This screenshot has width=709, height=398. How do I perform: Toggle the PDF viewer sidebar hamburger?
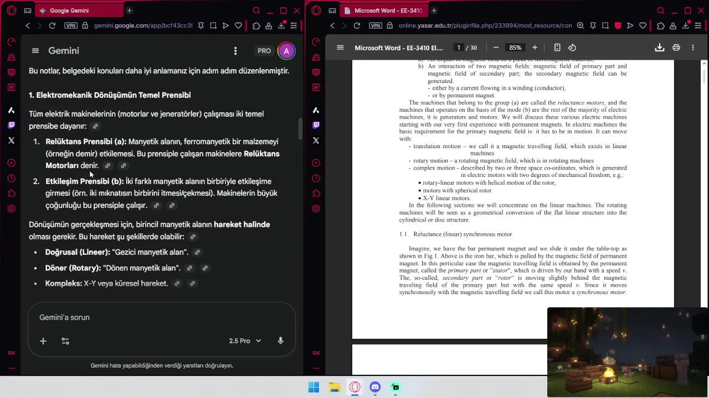point(340,48)
